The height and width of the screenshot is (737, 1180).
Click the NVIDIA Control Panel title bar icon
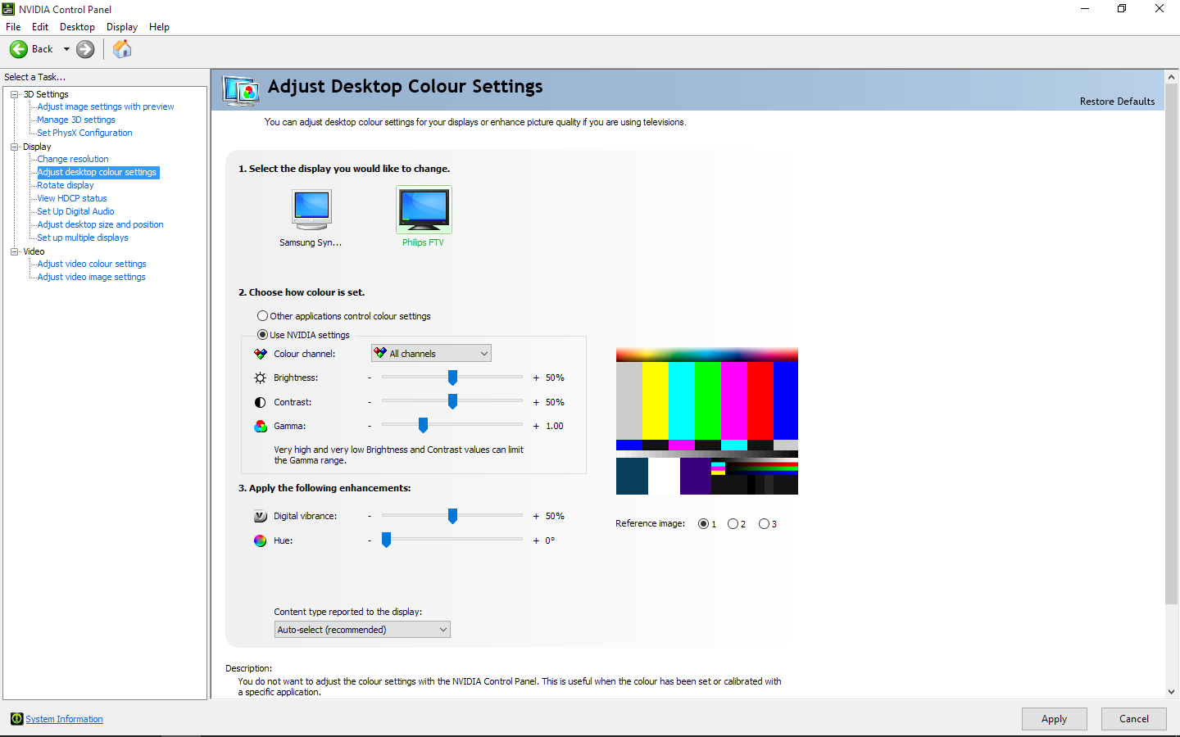click(8, 9)
